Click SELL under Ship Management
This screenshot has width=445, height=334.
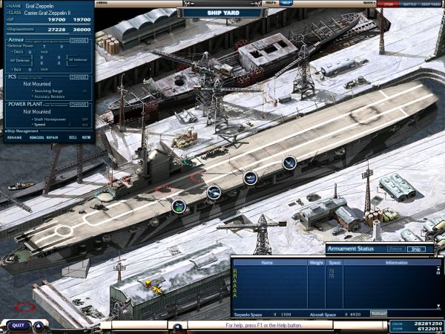pos(73,137)
